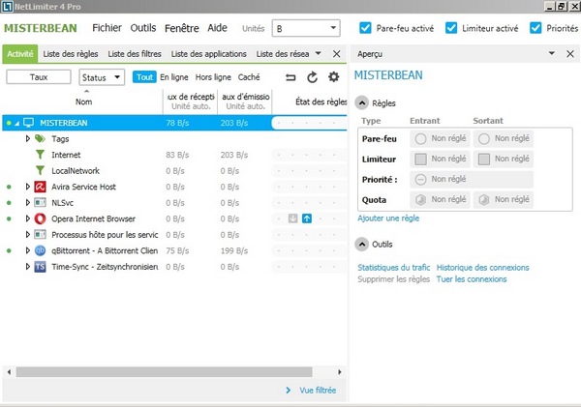
Task: Expand Avira Service Host node
Action: (28, 187)
